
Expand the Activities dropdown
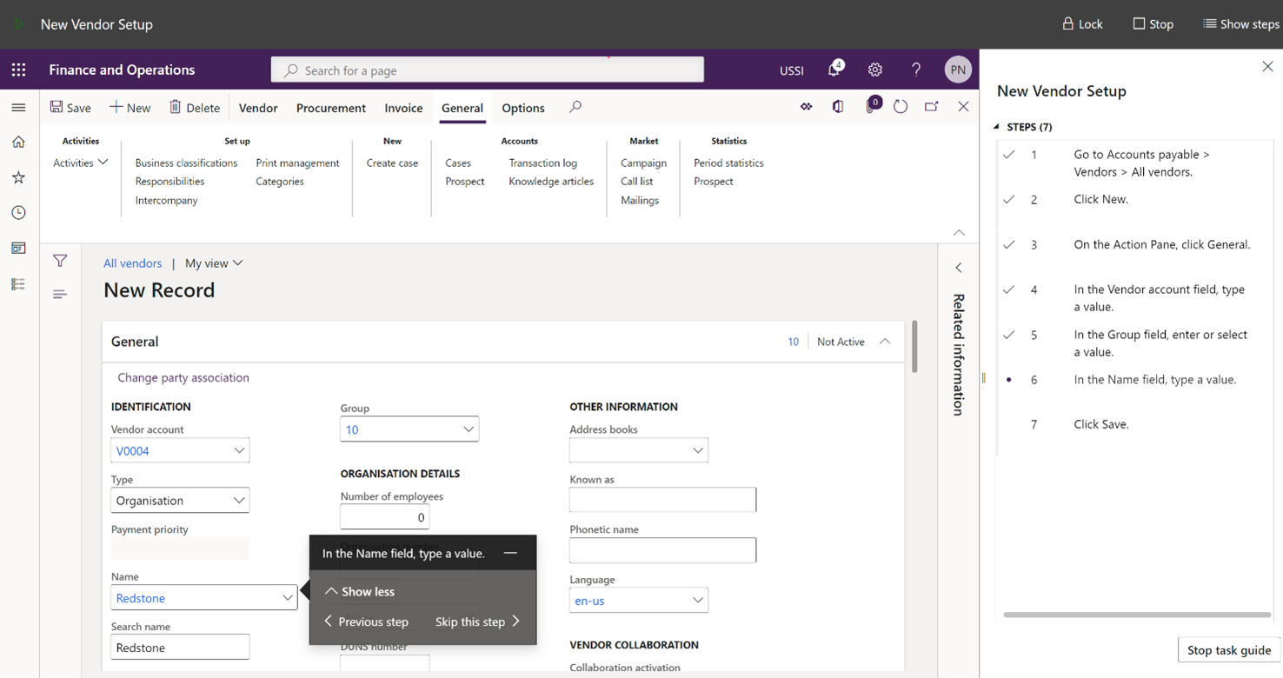click(80, 163)
